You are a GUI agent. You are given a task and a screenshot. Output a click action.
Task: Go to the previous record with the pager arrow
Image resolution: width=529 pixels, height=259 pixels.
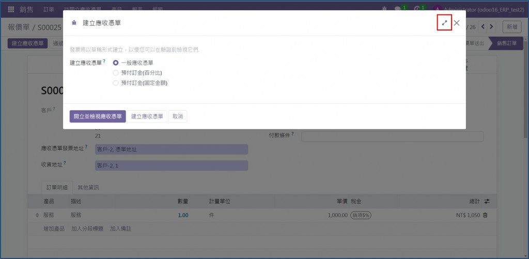click(484, 26)
